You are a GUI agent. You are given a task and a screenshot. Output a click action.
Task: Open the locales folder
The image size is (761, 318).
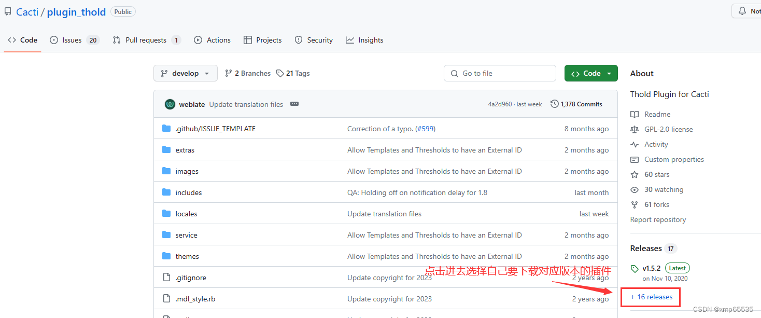pos(186,214)
